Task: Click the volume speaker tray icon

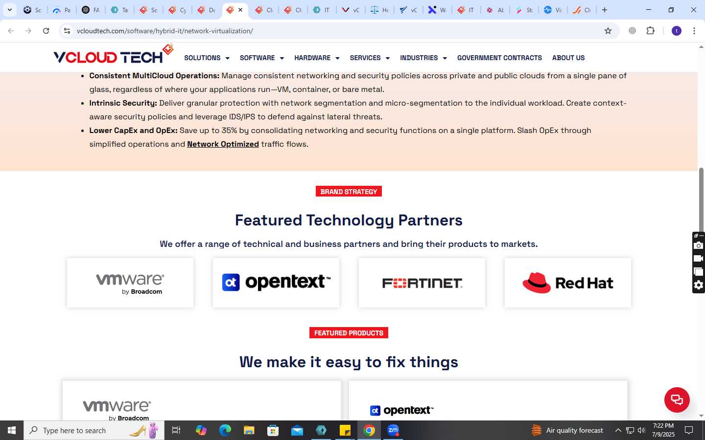Action: pyautogui.click(x=641, y=430)
